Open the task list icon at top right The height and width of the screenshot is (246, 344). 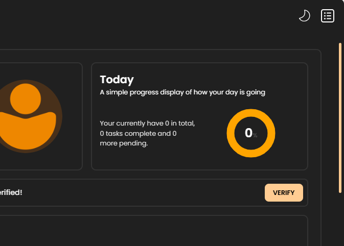tap(328, 16)
